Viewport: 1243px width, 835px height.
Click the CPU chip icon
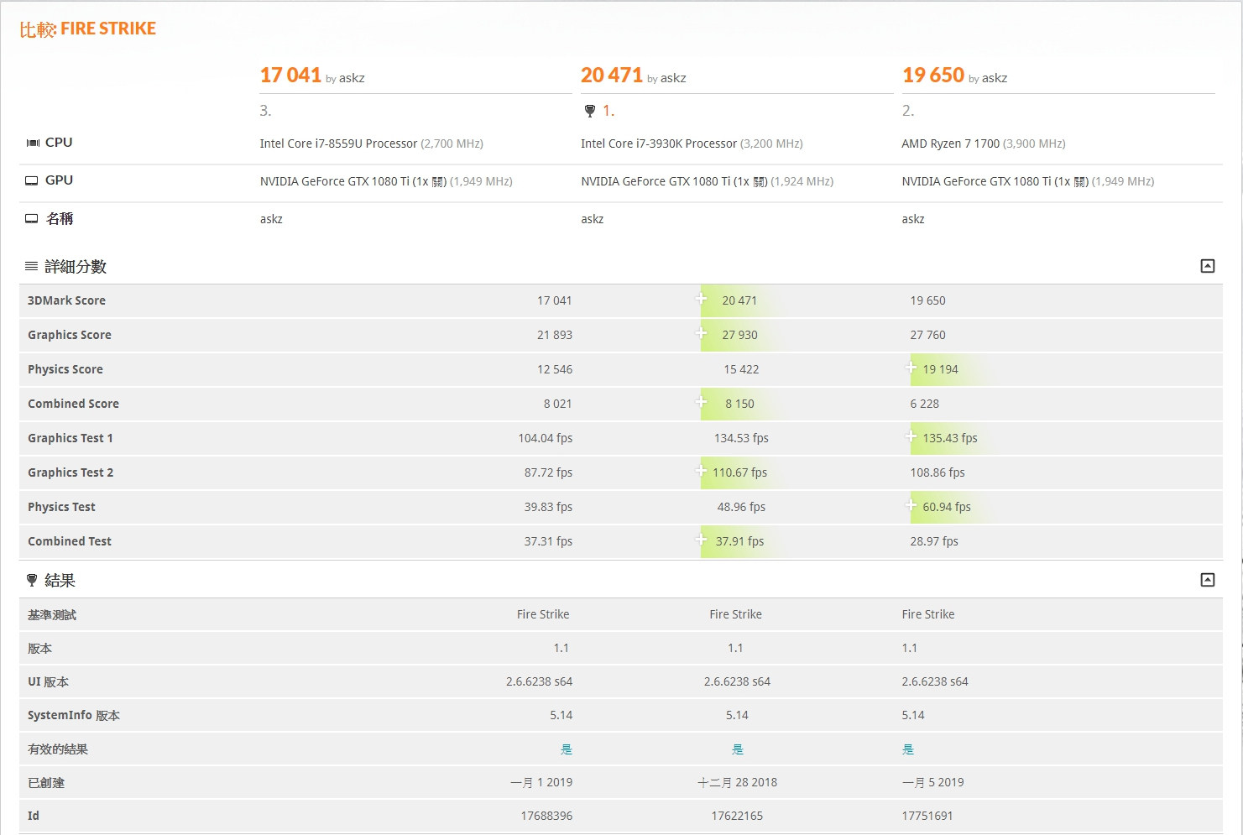coord(33,143)
